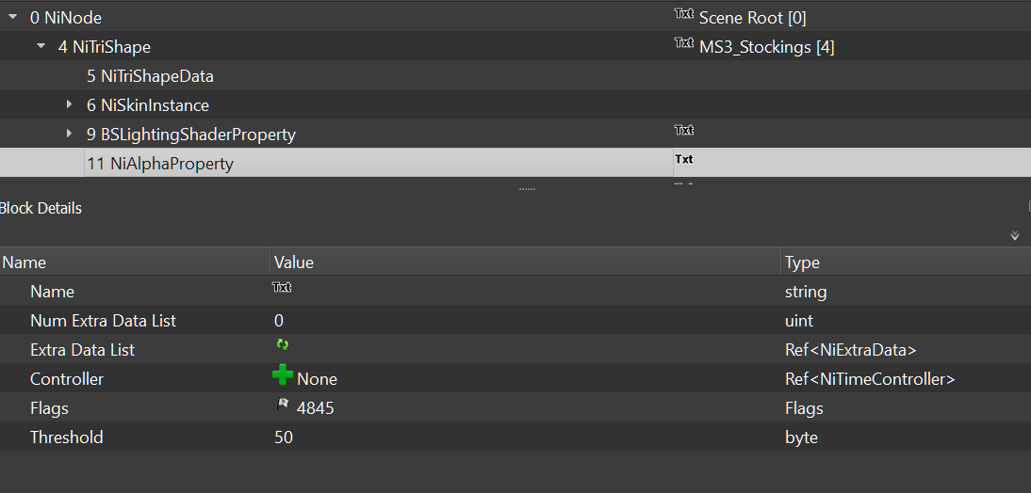
Task: Select the MS3_Stockings [4] value
Action: tap(767, 47)
